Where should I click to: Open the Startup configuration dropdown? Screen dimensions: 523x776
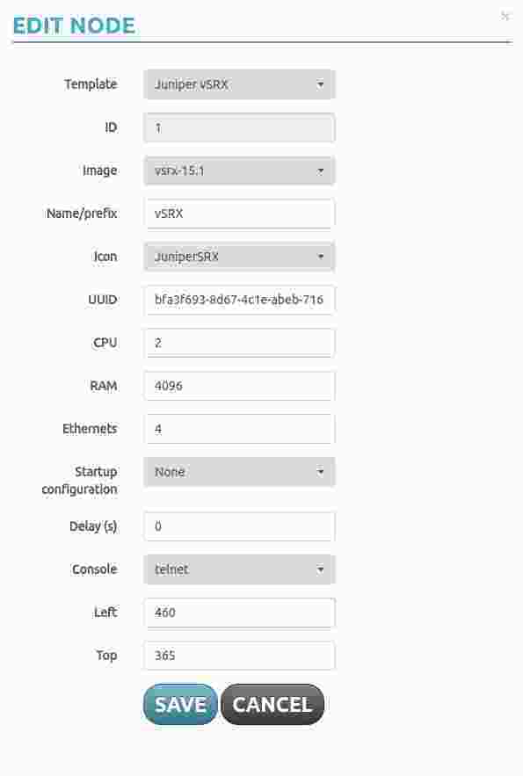pyautogui.click(x=239, y=472)
